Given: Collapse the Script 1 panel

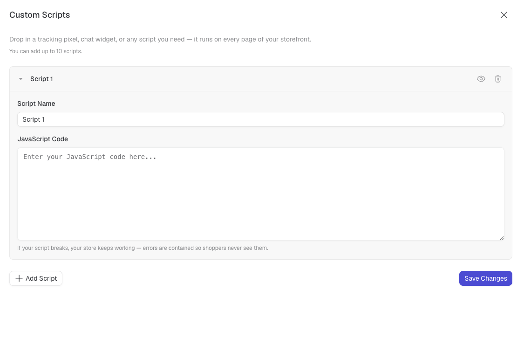Looking at the screenshot, I should (x=21, y=79).
